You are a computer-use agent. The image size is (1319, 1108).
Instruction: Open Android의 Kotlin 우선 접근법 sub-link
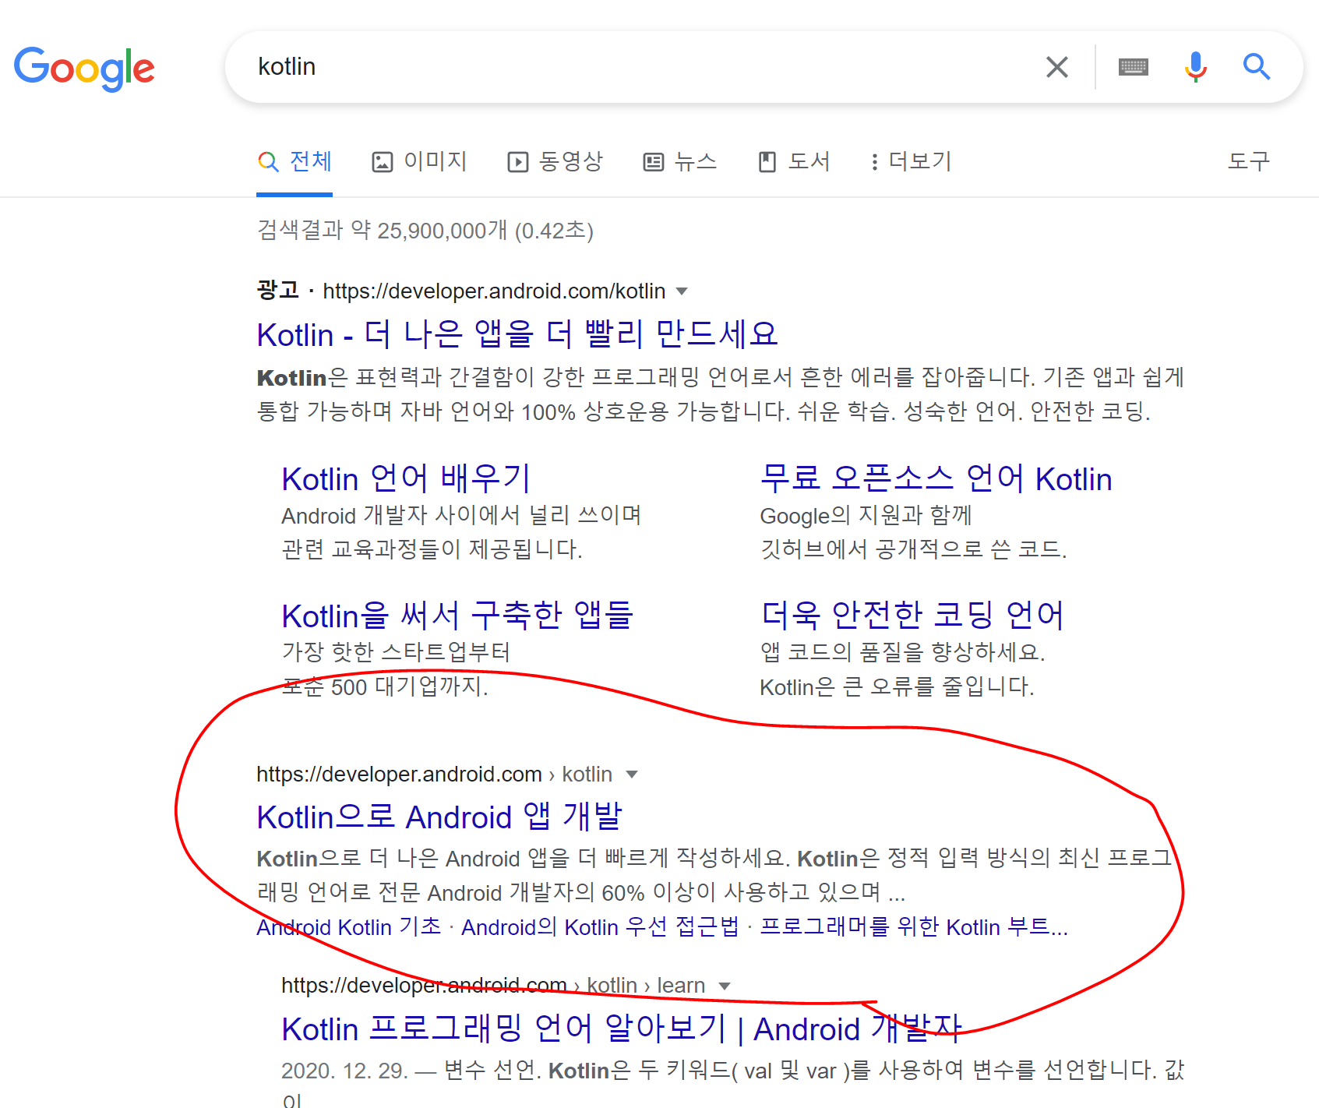pyautogui.click(x=600, y=927)
